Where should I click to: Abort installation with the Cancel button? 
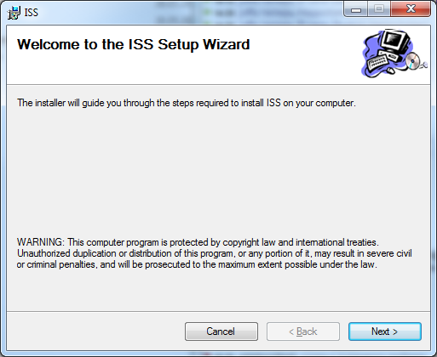click(x=221, y=331)
